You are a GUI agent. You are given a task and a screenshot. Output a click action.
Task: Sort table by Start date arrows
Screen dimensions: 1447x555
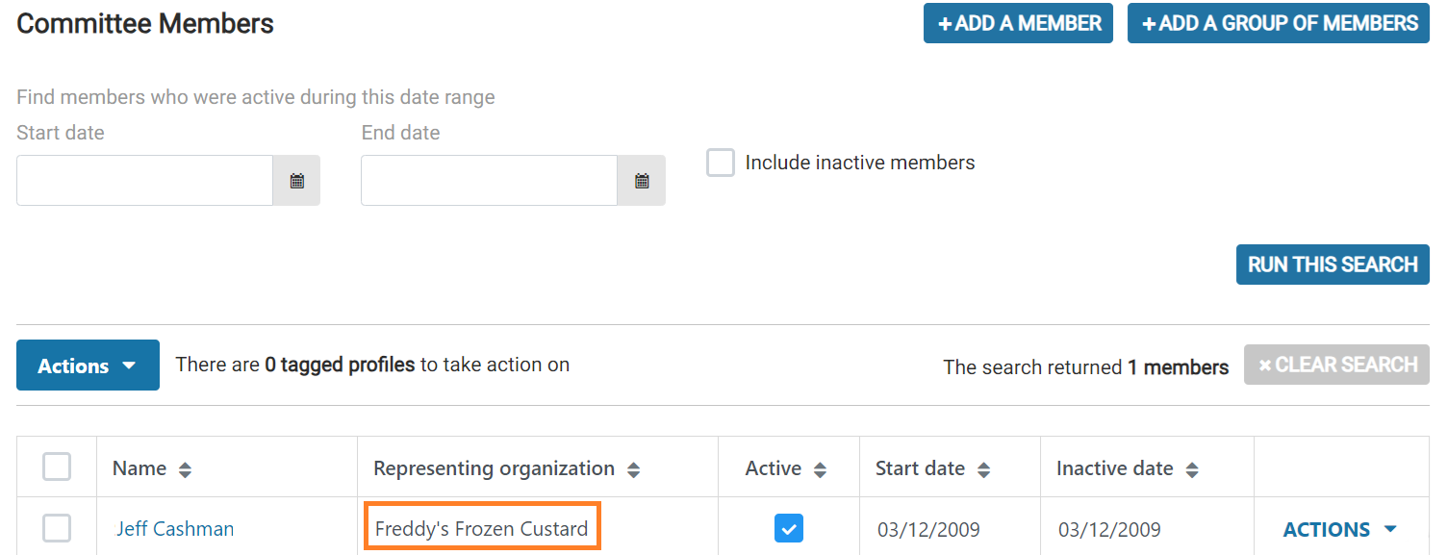click(x=983, y=470)
